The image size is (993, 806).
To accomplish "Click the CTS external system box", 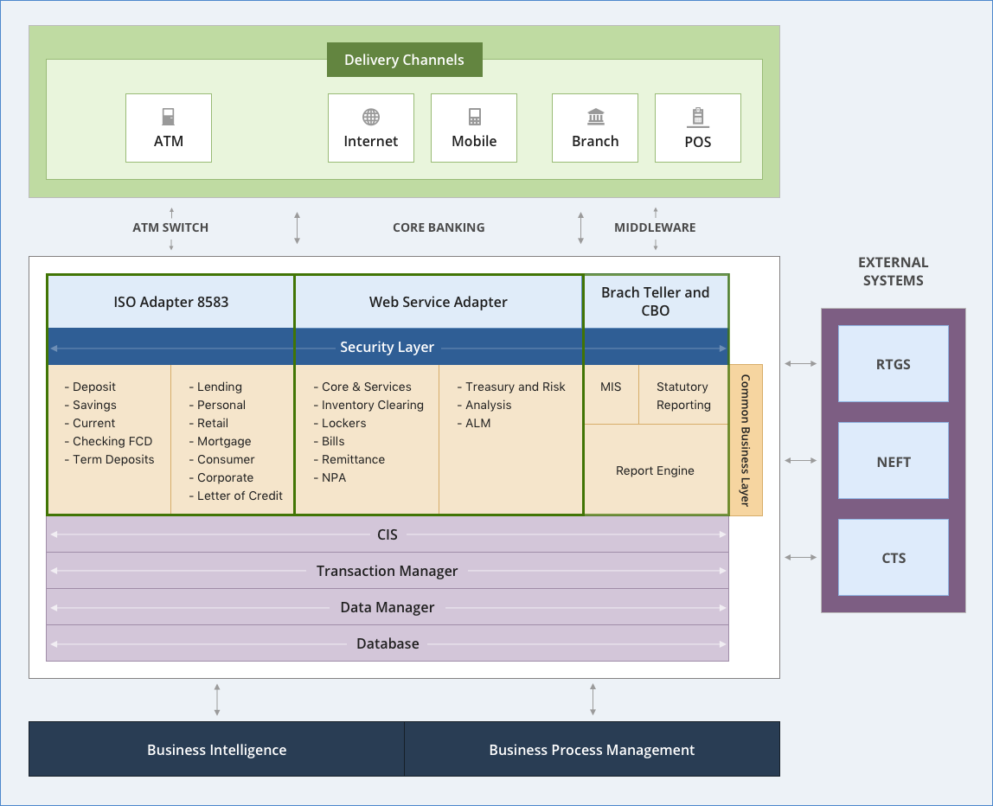I will pyautogui.click(x=894, y=558).
